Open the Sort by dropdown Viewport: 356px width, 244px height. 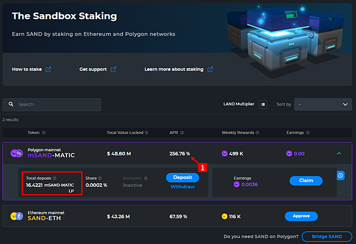[323, 104]
